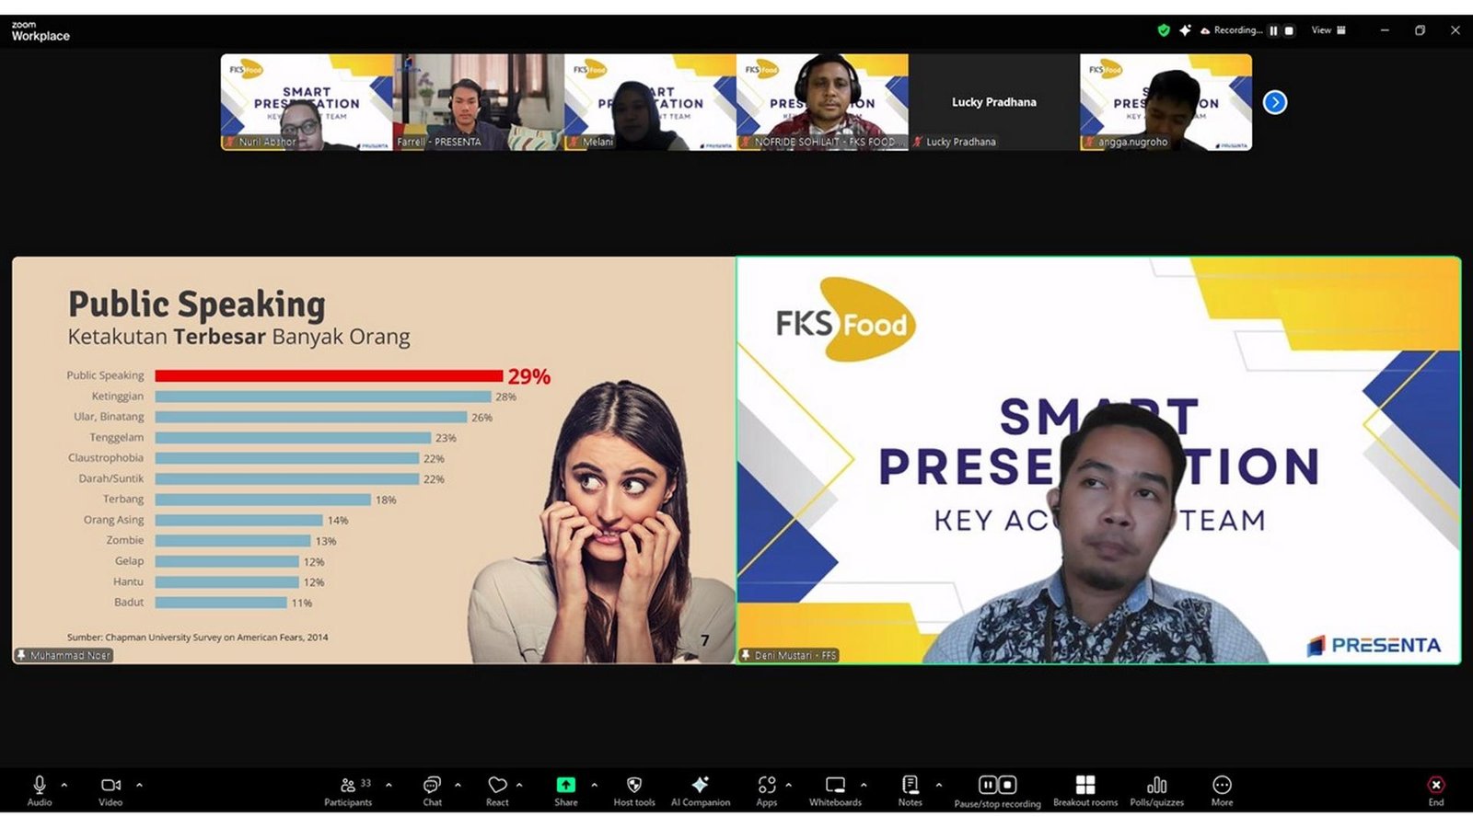Open the React heart menu

pyautogui.click(x=497, y=790)
